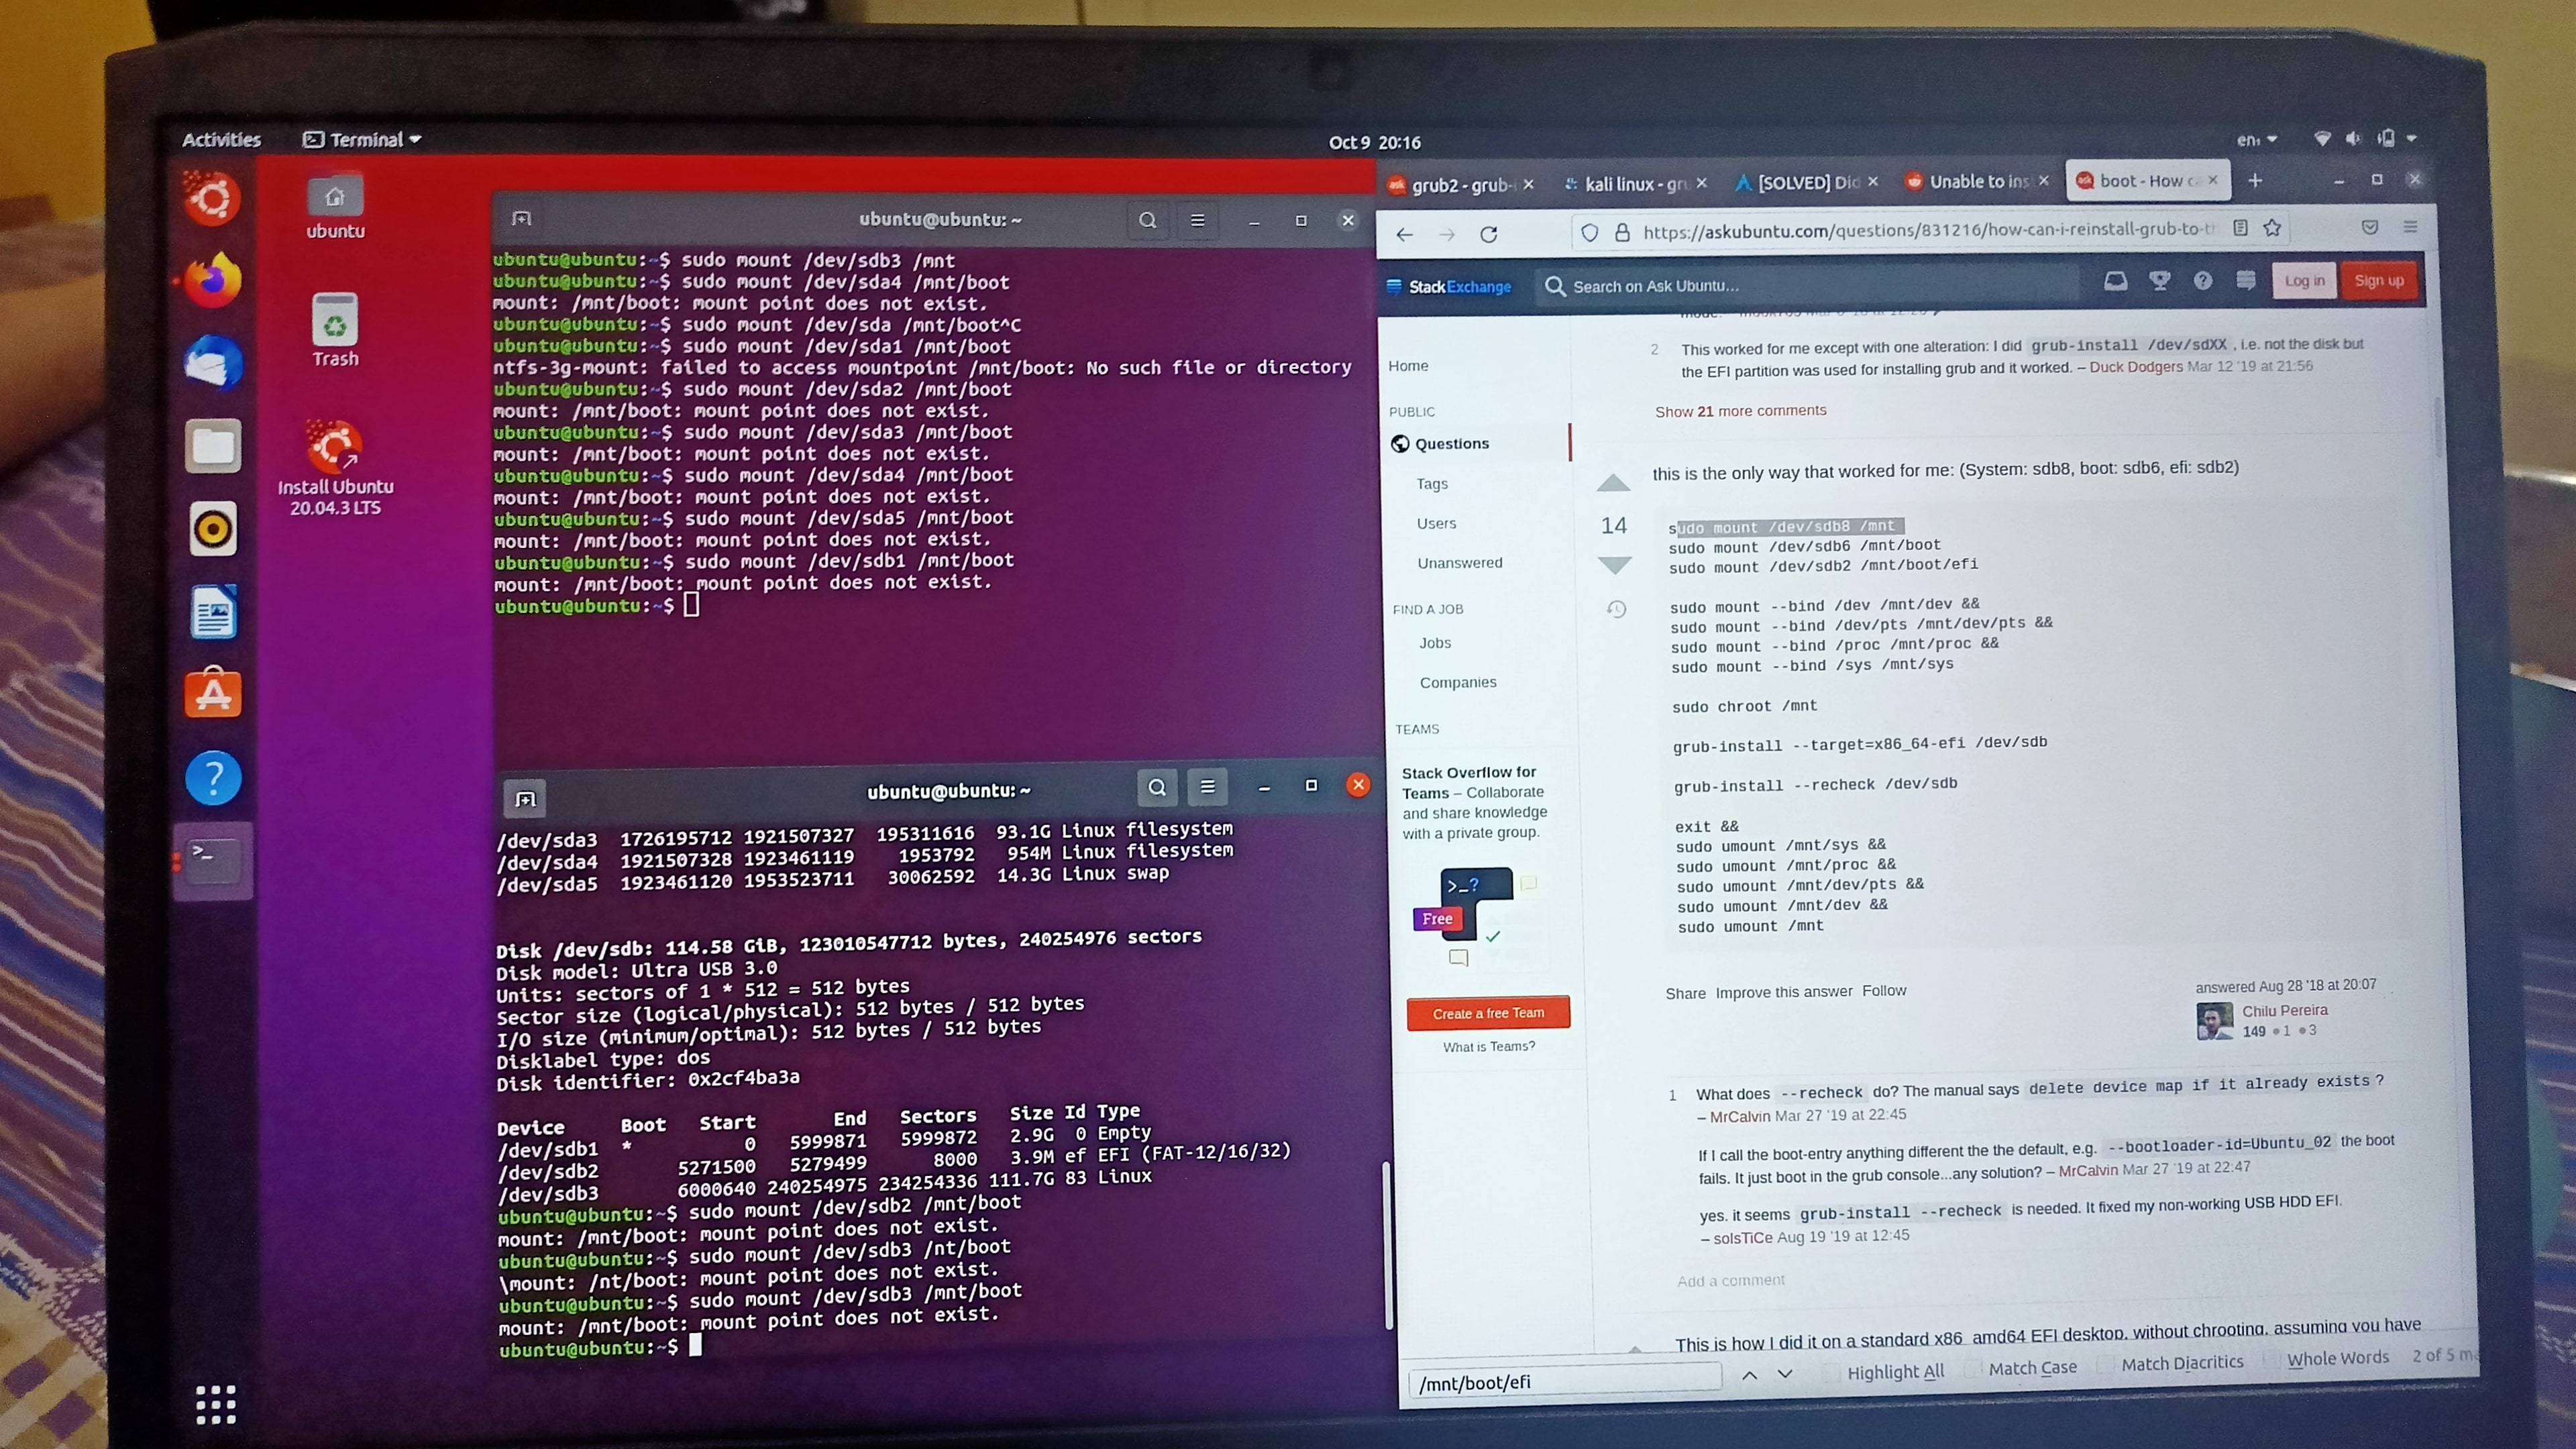Show 21 more comments
Viewport: 2576px width, 1449px height.
point(1740,411)
